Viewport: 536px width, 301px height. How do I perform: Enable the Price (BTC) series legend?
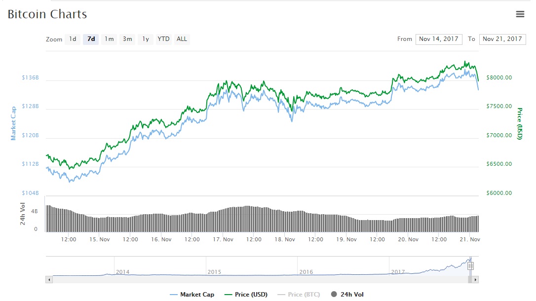click(x=299, y=295)
